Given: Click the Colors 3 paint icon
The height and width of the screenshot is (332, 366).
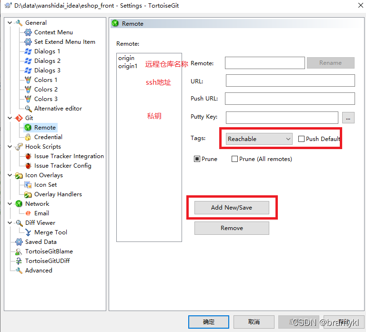Looking at the screenshot, I should pyautogui.click(x=28, y=99).
